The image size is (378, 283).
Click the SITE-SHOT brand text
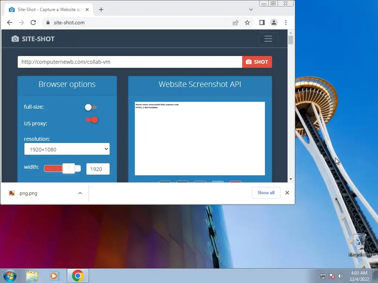(x=38, y=39)
